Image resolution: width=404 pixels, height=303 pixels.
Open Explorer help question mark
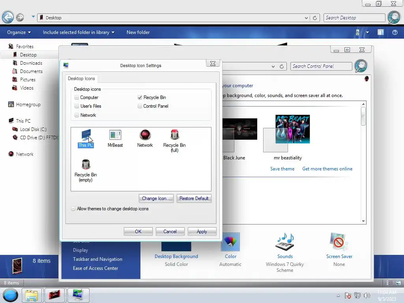(x=395, y=32)
